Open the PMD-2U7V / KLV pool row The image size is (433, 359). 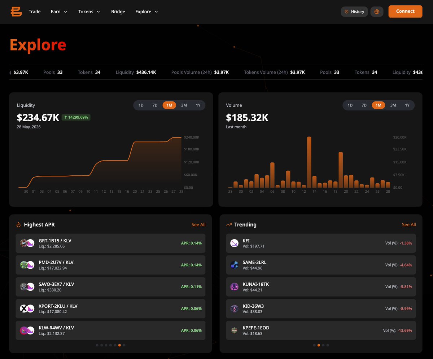[110, 265]
